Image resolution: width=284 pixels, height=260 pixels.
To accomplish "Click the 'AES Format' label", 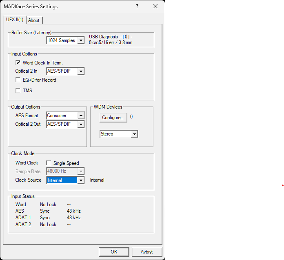I will [27, 116].
